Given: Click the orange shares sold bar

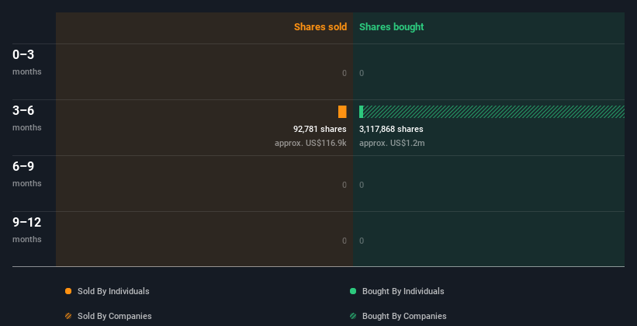Looking at the screenshot, I should click(342, 112).
